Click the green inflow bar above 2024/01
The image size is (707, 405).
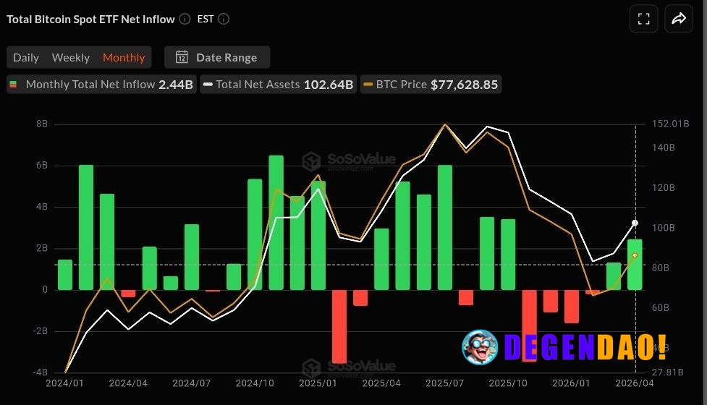click(x=65, y=275)
